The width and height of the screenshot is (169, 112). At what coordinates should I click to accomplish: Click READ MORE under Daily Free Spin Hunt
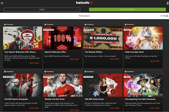pos(155,61)
